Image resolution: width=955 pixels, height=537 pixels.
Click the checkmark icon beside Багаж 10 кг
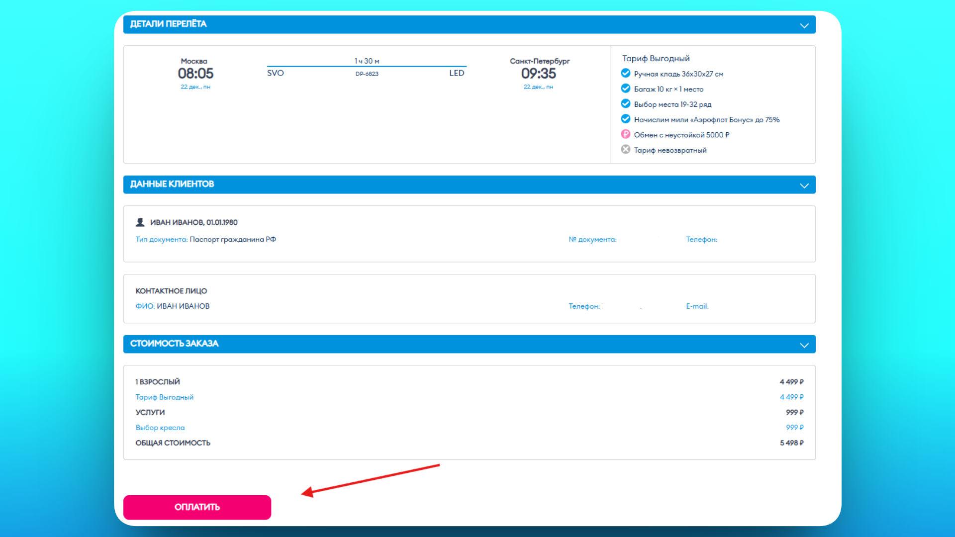(x=626, y=89)
